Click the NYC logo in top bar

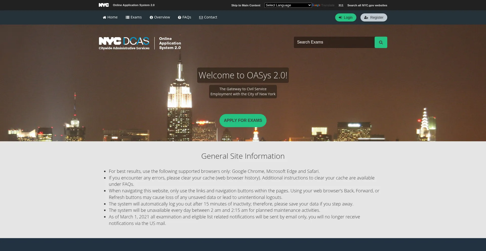104,5
